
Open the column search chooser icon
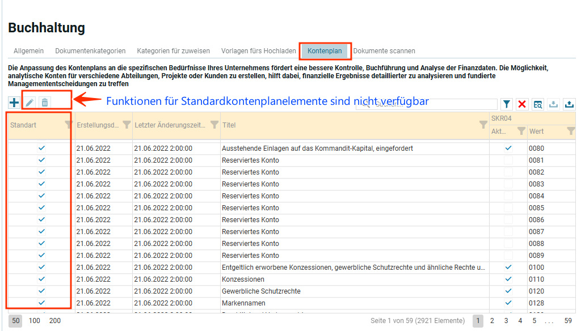click(x=537, y=104)
